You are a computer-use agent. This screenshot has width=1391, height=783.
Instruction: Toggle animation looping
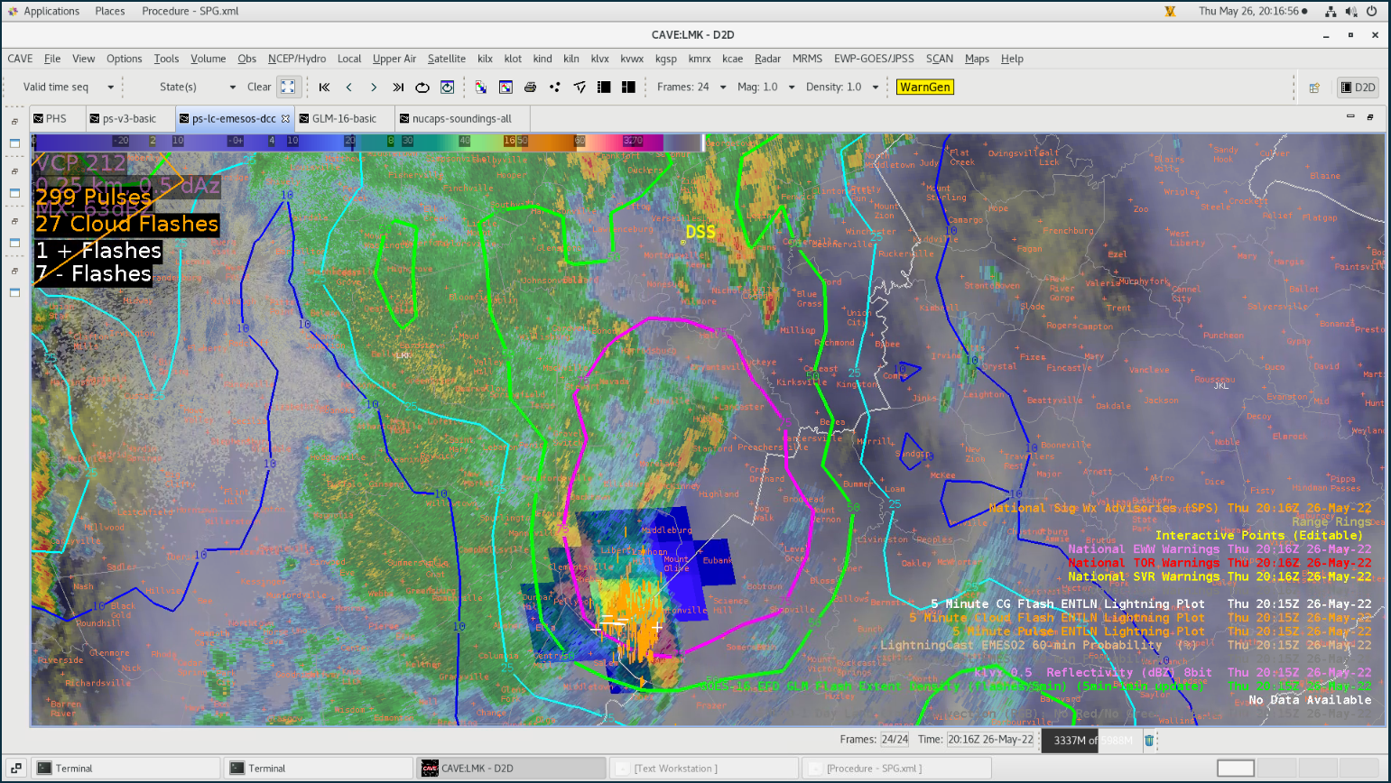422,88
